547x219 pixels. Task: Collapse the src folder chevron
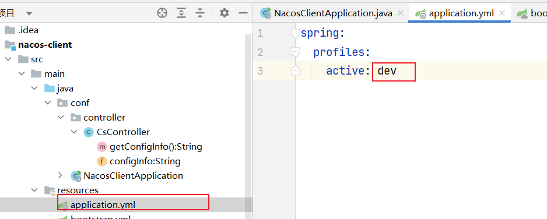point(8,59)
